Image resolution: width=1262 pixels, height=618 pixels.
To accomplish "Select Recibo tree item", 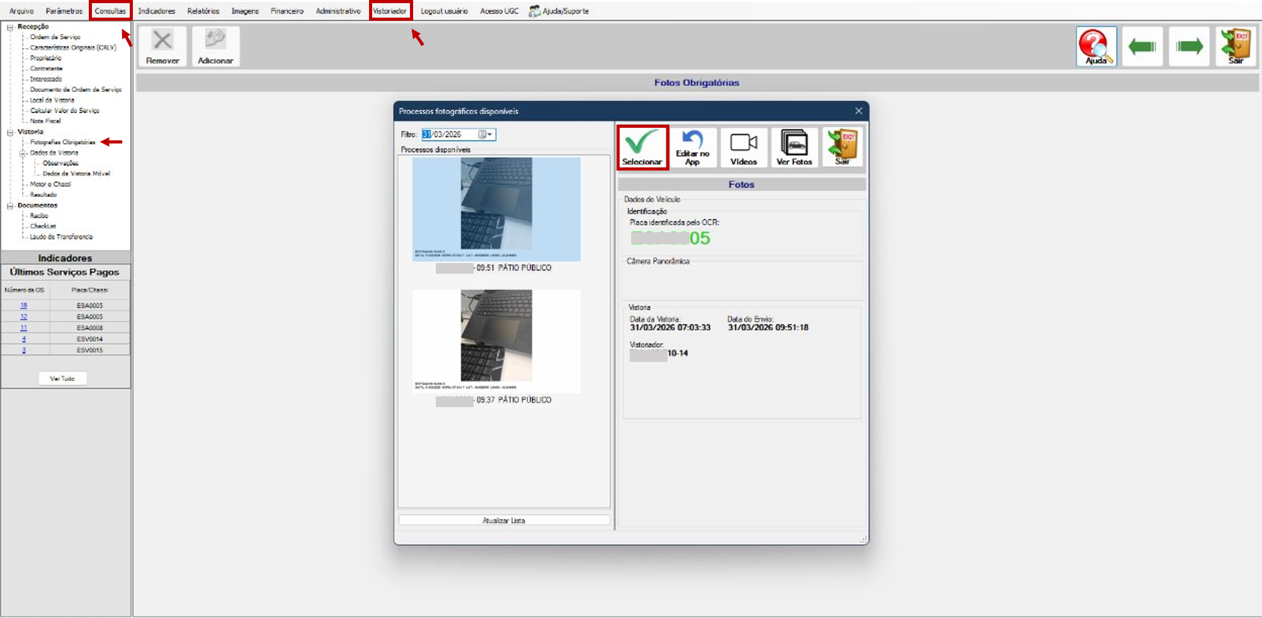I will 39,216.
